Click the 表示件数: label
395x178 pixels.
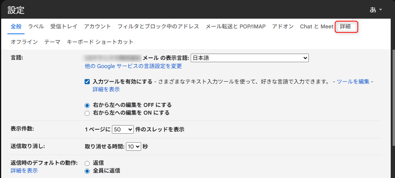tap(22, 129)
